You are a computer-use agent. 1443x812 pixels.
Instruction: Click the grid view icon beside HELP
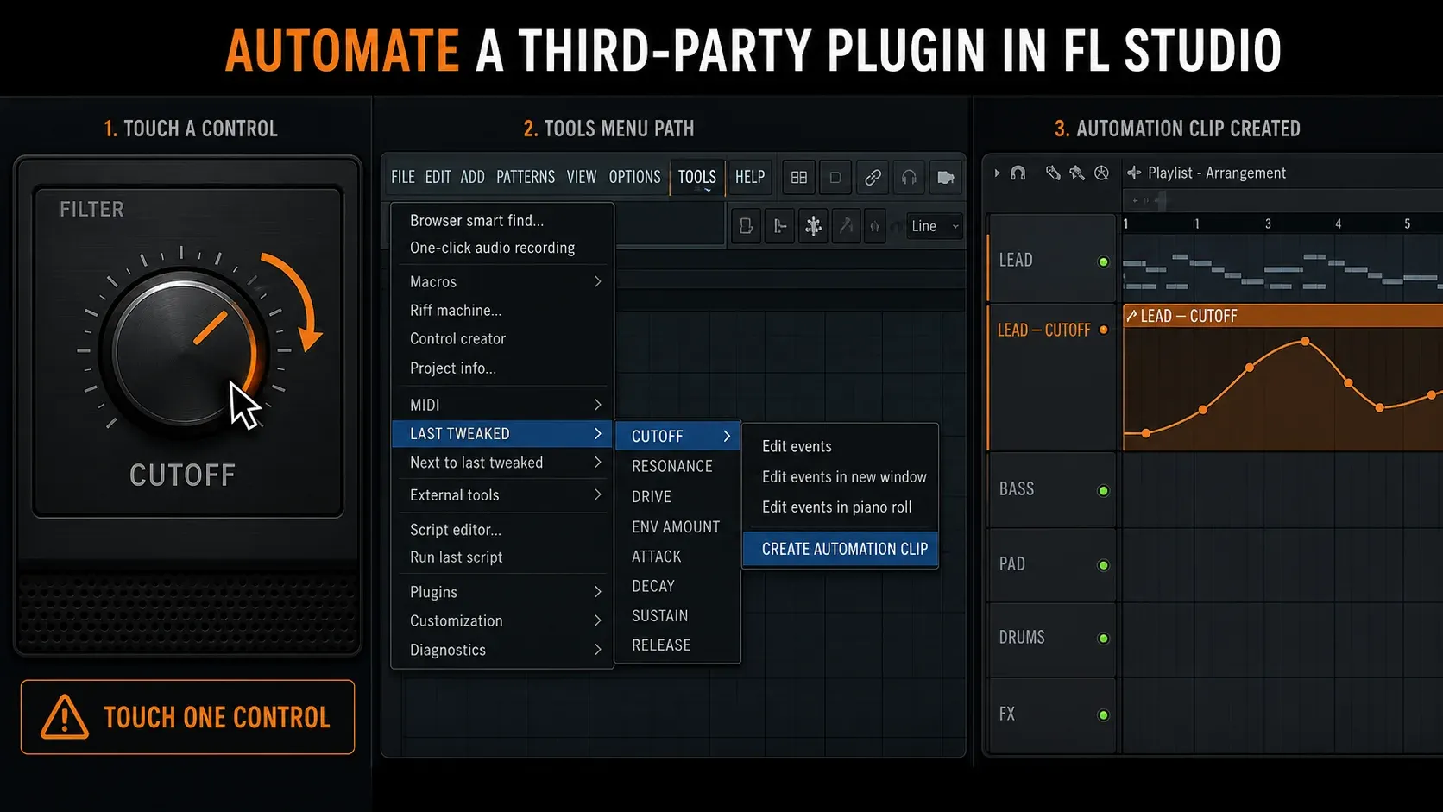799,177
